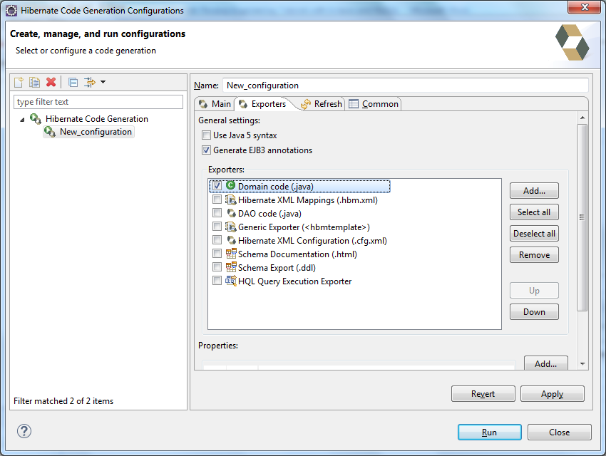Screen dimensions: 606x456
Task: Click the HQL Query Execution Exporter icon
Action: click(231, 281)
